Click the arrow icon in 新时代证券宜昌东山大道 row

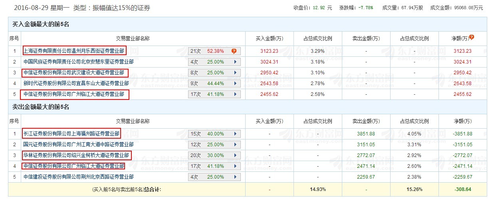[235, 84]
